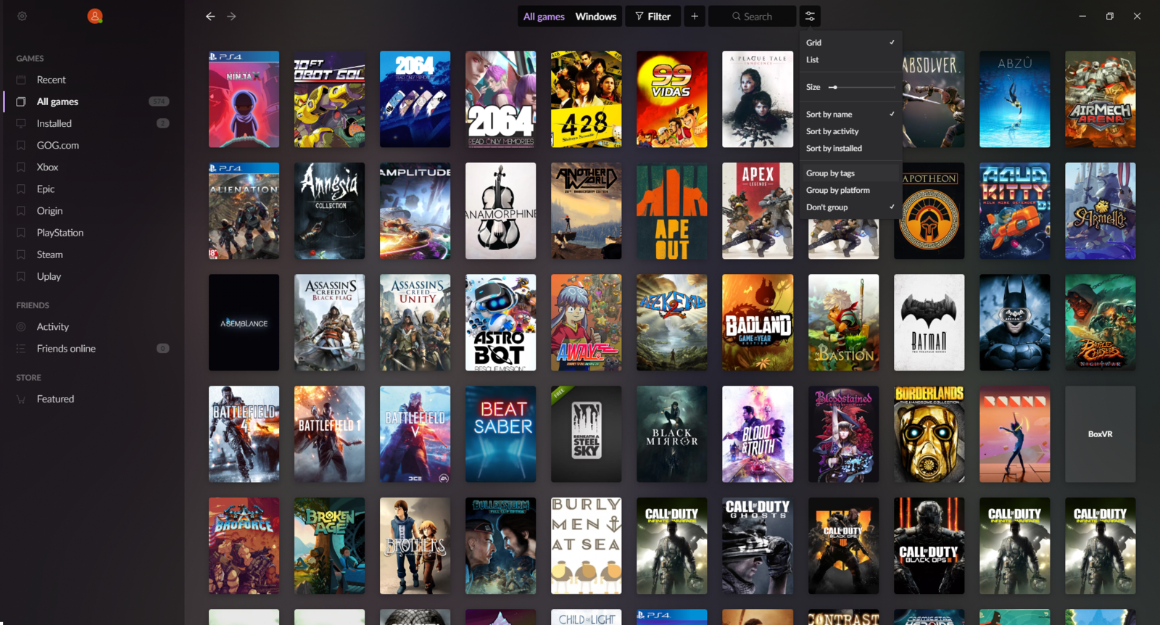The image size is (1160, 625).
Task: Choose Sort by installed
Action: point(850,149)
